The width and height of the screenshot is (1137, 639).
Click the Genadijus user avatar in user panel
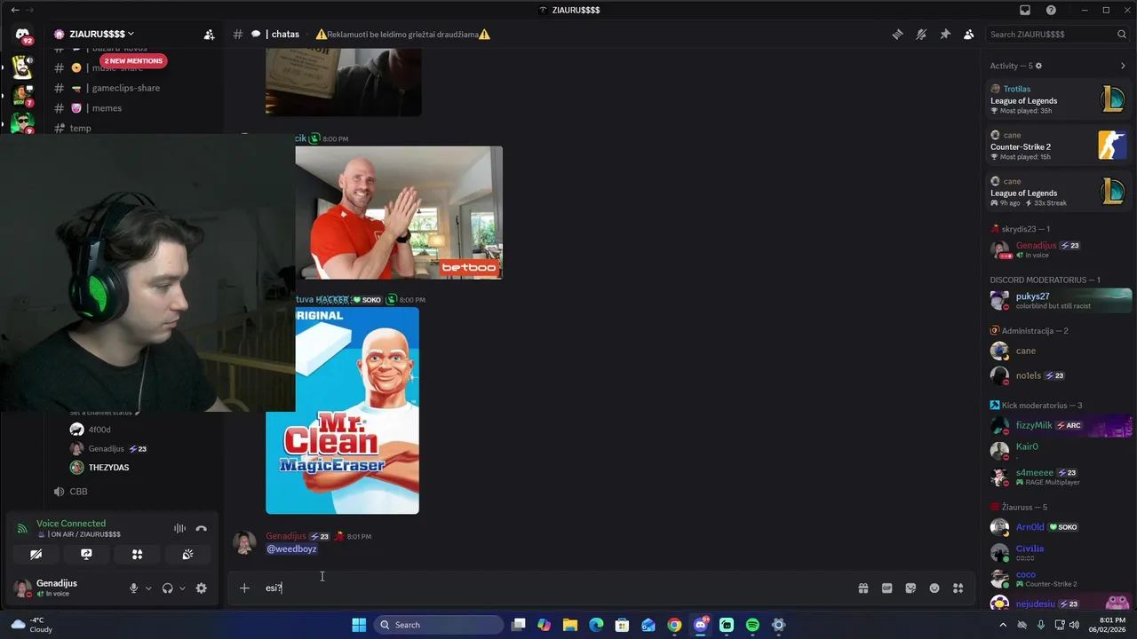point(21,588)
